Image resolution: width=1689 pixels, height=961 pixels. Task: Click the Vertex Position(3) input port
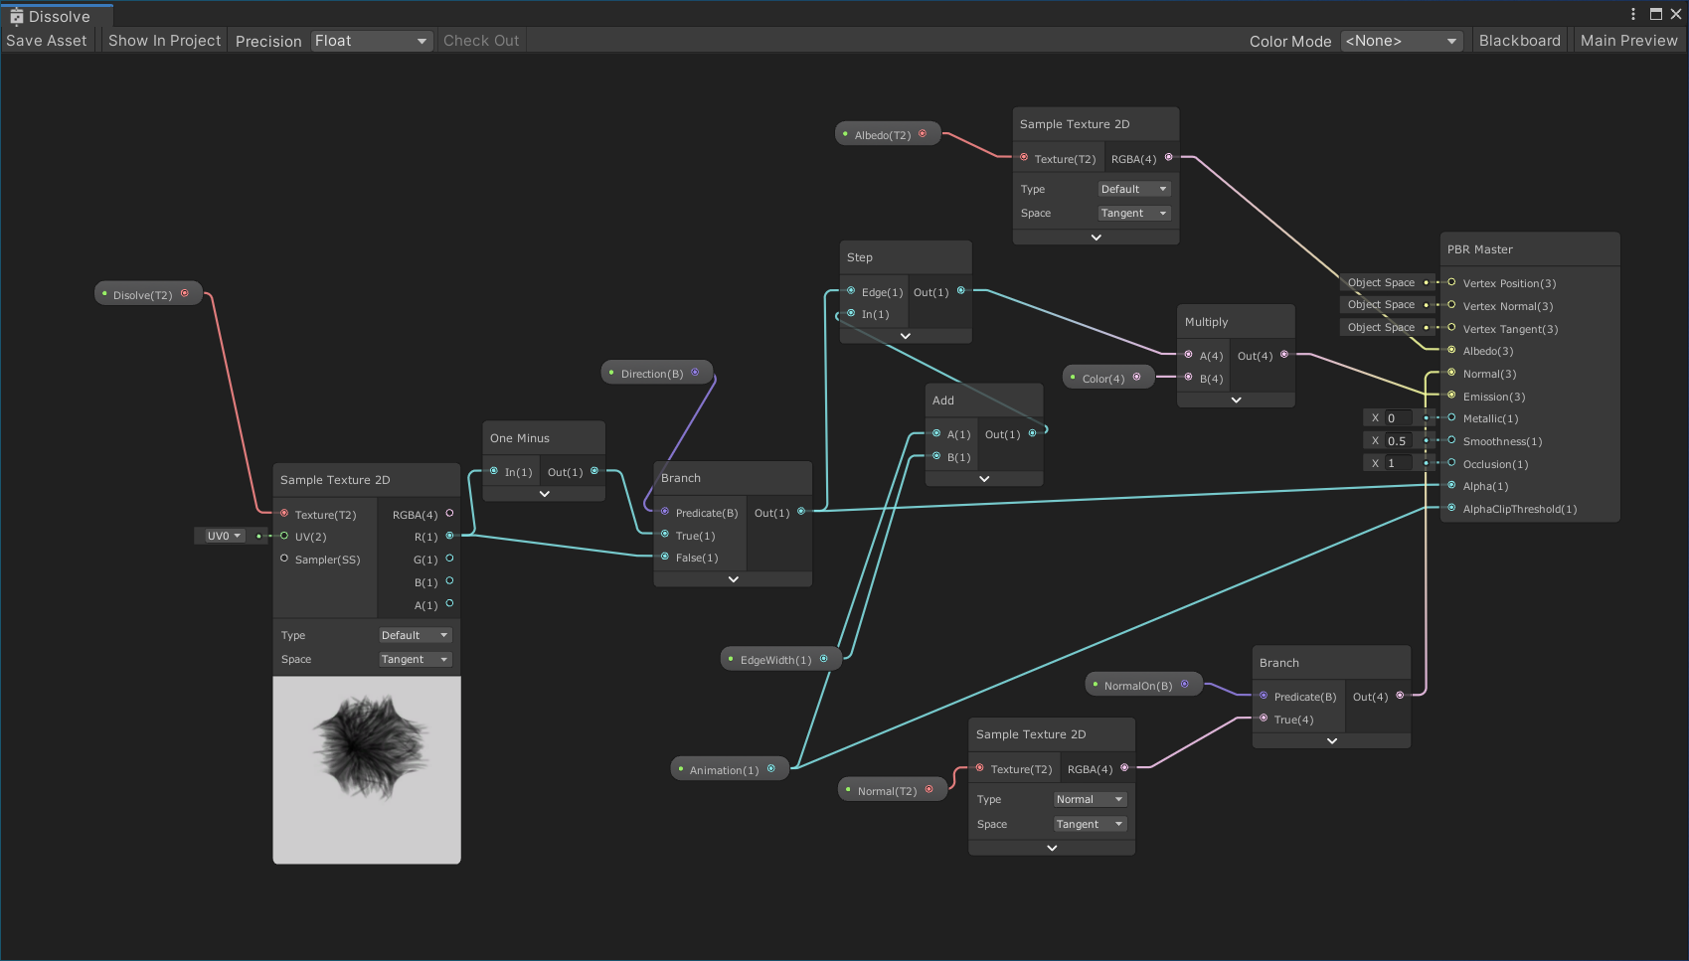1451,282
